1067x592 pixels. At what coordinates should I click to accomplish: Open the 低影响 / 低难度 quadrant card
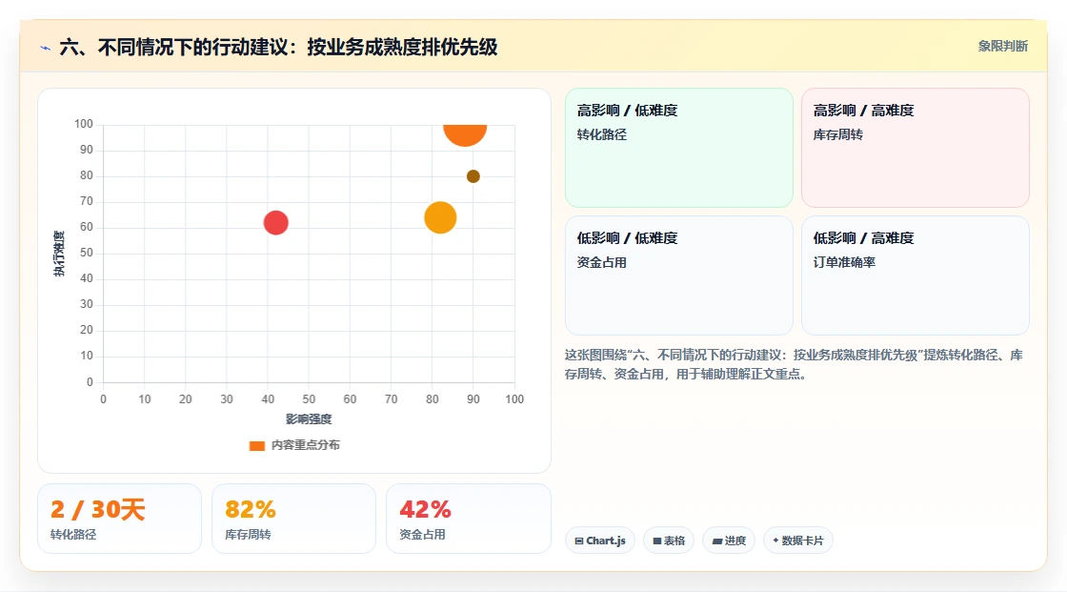tap(679, 276)
